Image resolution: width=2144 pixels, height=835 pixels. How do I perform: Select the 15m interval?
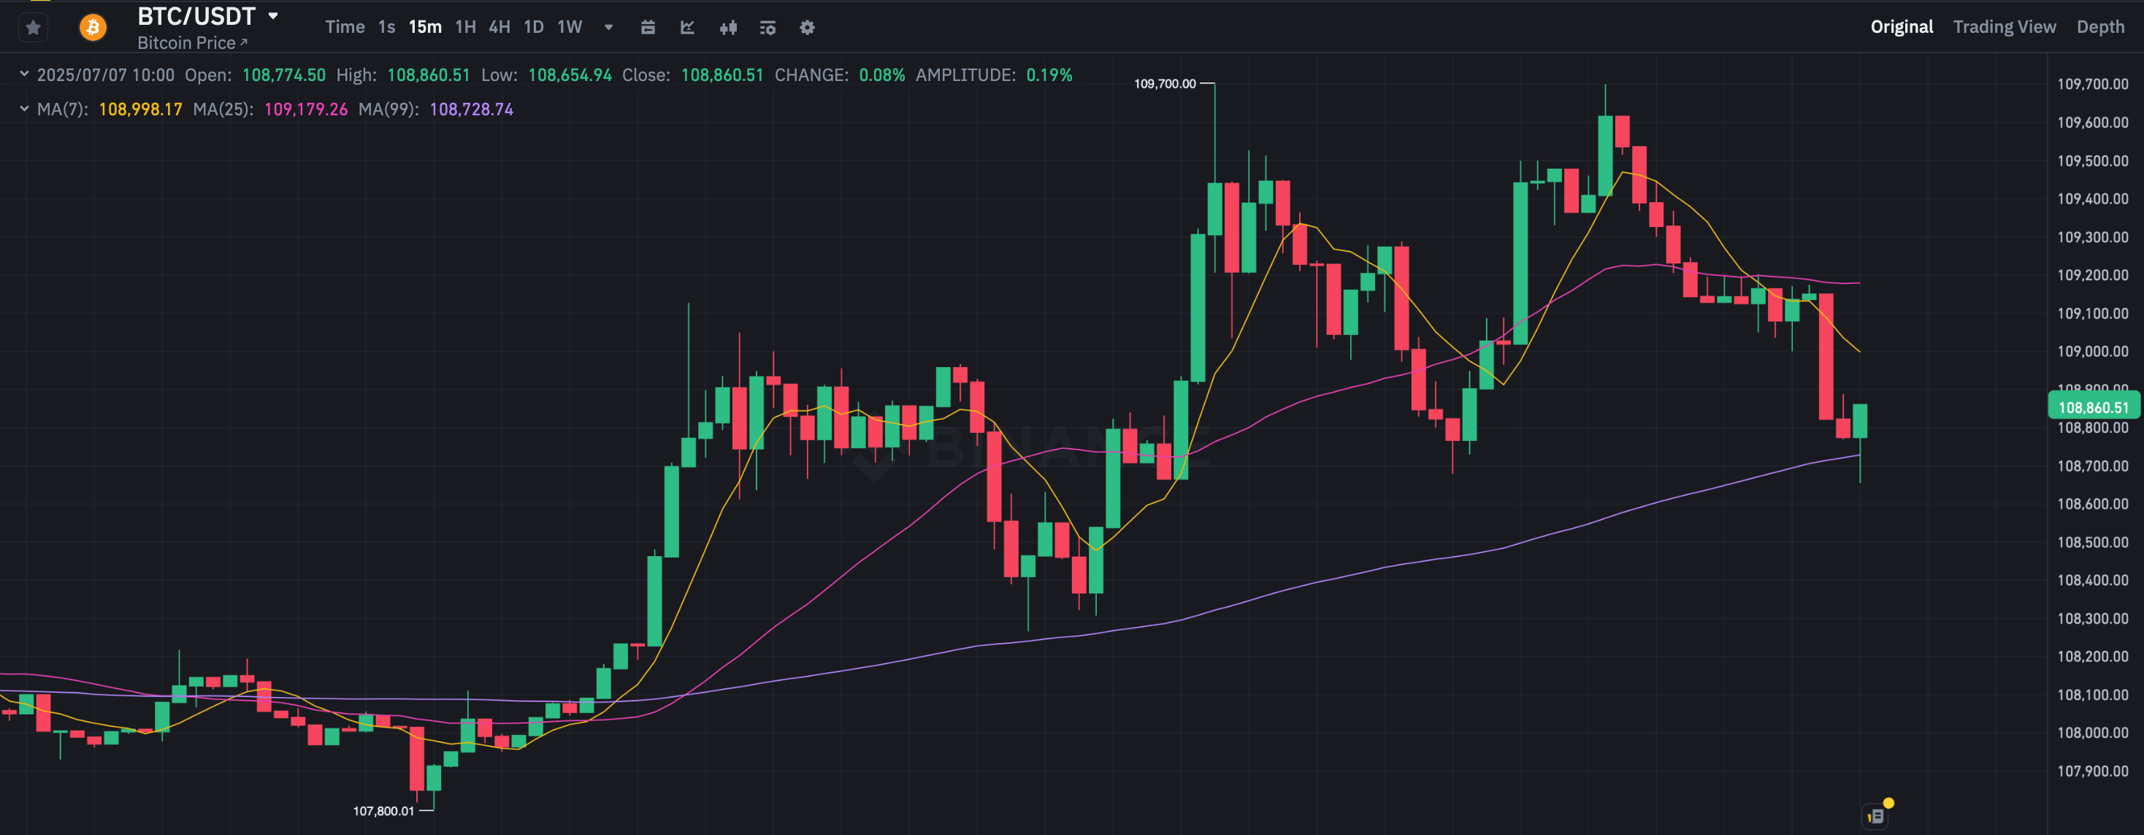click(424, 28)
